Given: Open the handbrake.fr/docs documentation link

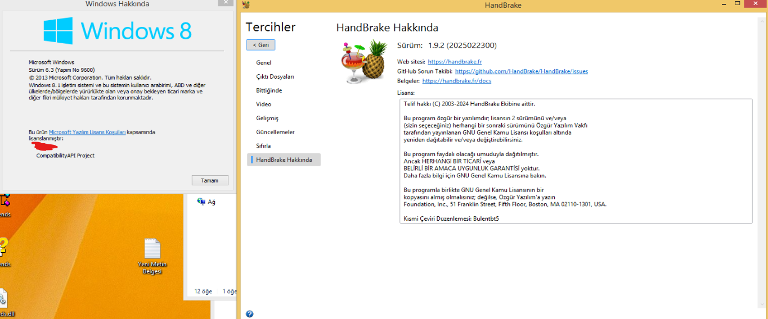Looking at the screenshot, I should click(456, 81).
